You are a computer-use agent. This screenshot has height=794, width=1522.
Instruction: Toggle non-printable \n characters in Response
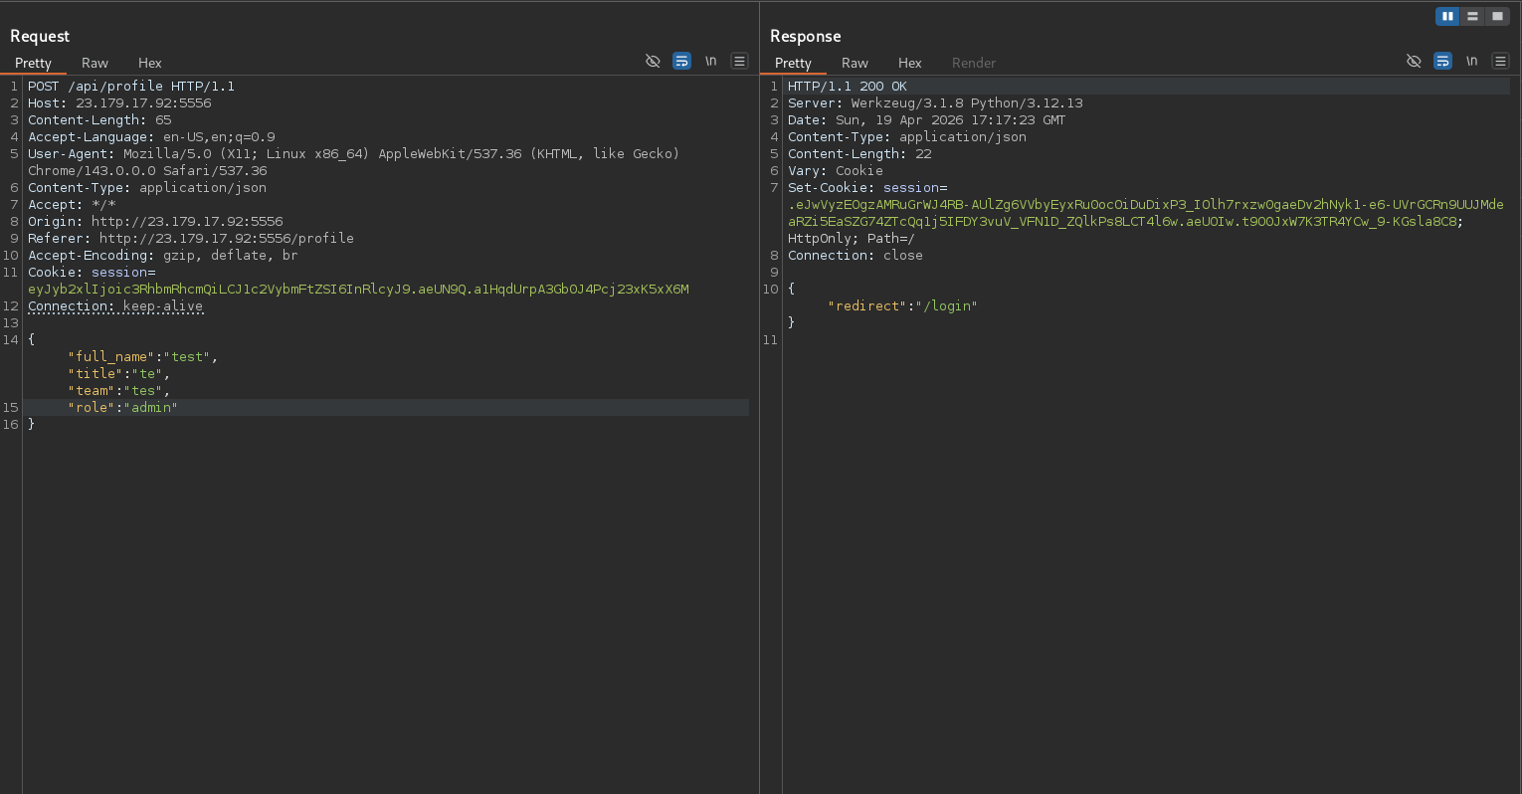point(1471,61)
